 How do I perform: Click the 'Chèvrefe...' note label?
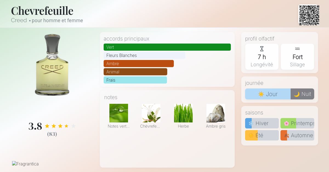150,126
